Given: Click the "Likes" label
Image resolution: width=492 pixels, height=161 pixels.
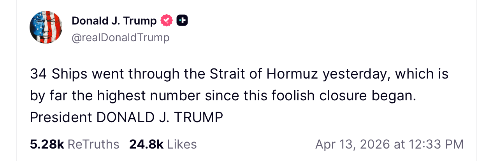Looking at the screenshot, I should pyautogui.click(x=182, y=144).
